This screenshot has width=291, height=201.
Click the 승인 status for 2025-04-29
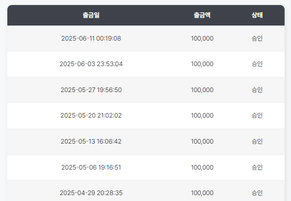[x=257, y=193]
